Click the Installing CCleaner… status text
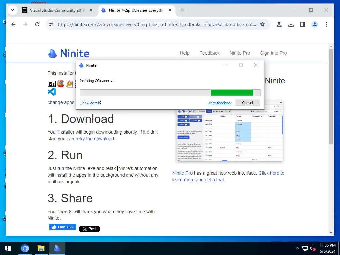 (x=96, y=81)
